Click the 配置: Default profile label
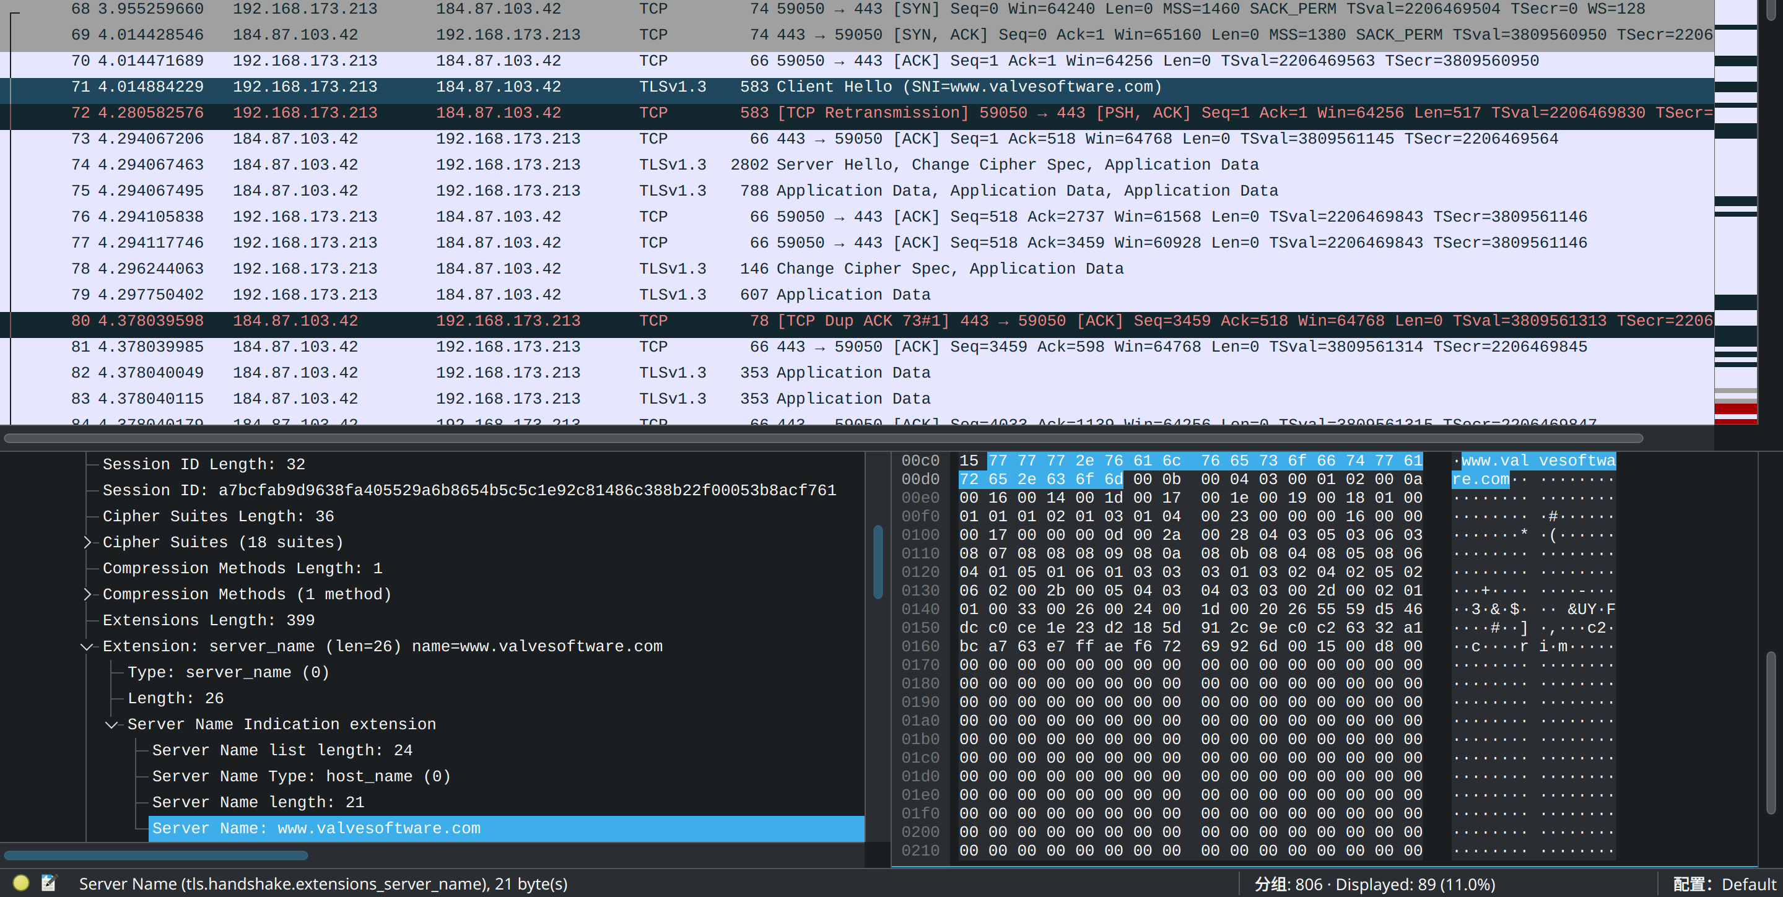The image size is (1783, 897). click(1724, 884)
